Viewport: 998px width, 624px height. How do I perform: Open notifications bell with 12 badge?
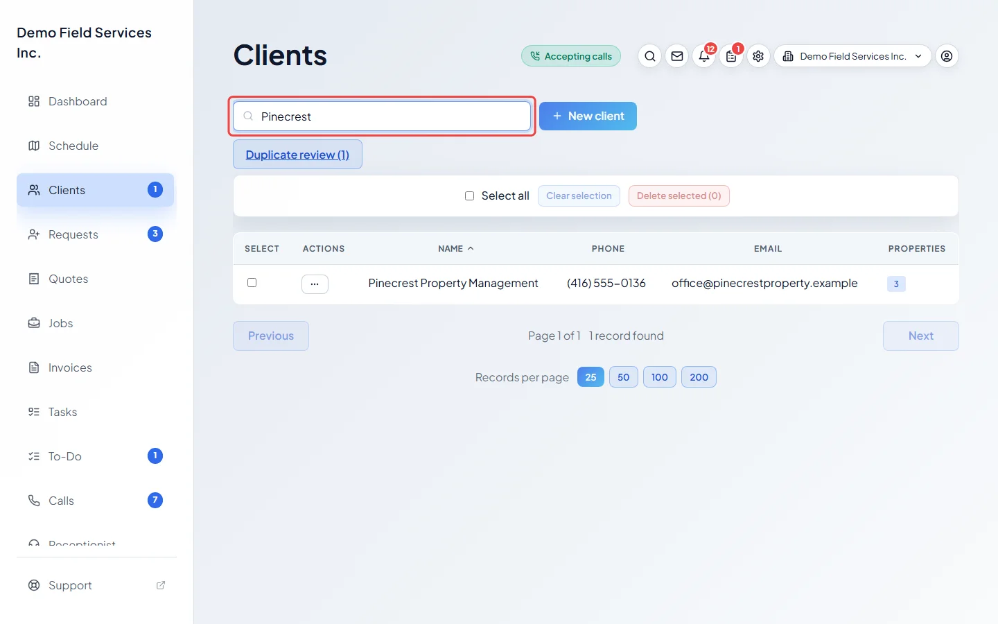(704, 56)
